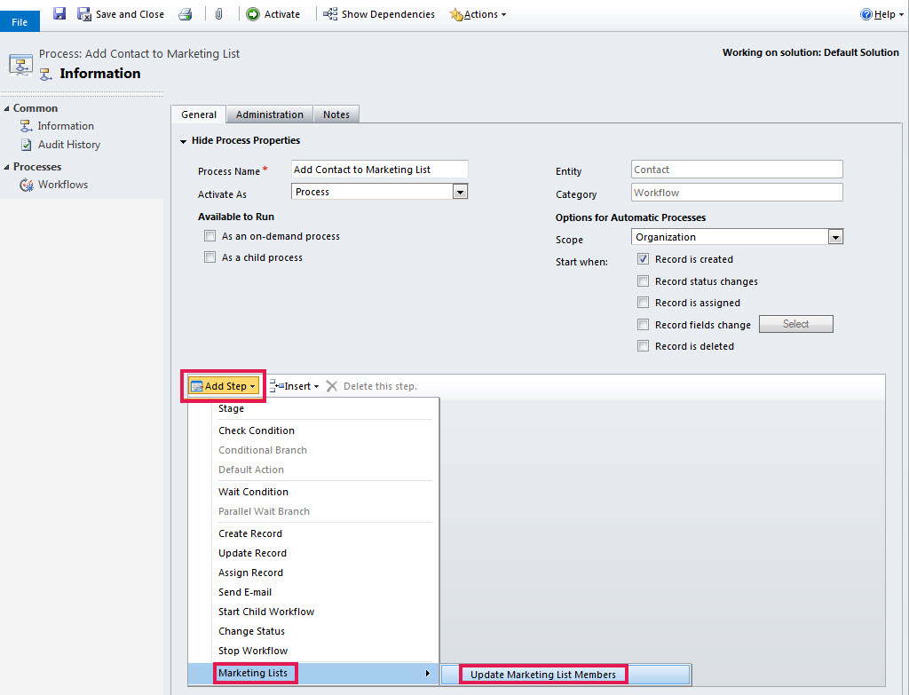909x695 pixels.
Task: Click the Entity Contact field
Action: [x=736, y=170]
